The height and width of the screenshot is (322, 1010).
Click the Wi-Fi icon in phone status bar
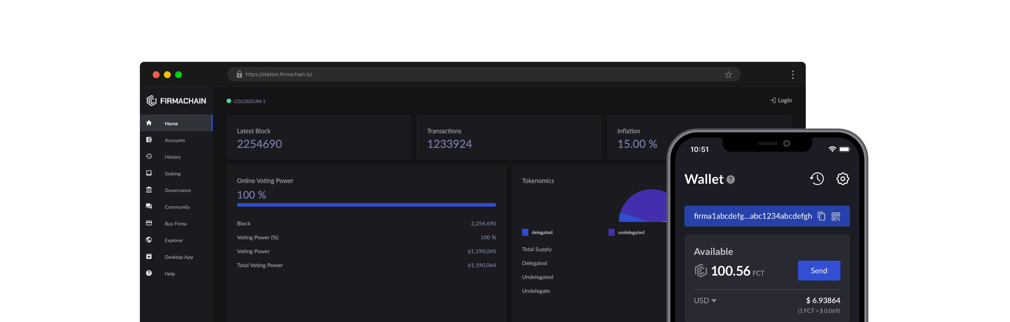tap(832, 149)
